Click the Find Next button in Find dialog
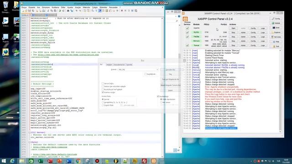Image resolution: width=292 pixels, height=164 pixels. click(x=170, y=70)
